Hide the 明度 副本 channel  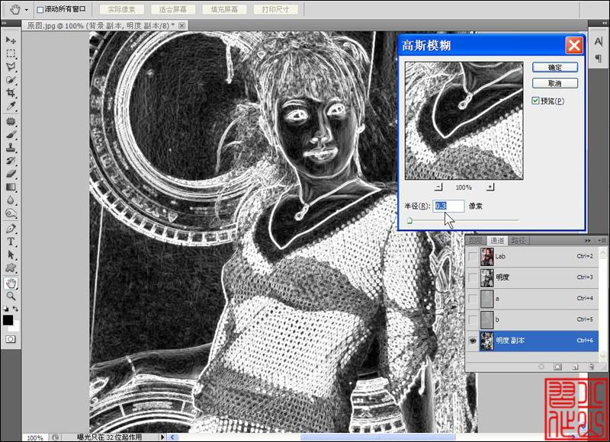point(472,341)
